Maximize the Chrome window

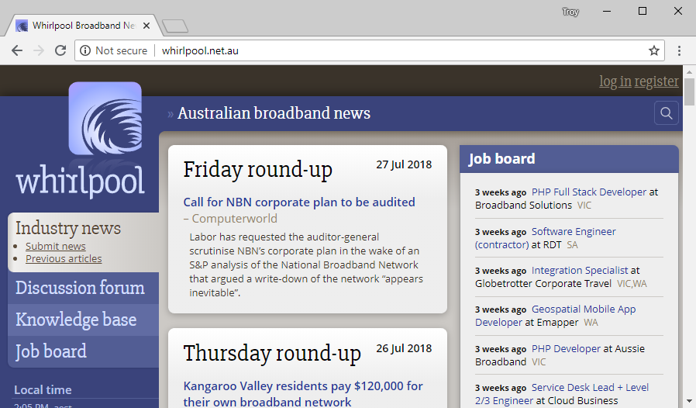[x=643, y=11]
